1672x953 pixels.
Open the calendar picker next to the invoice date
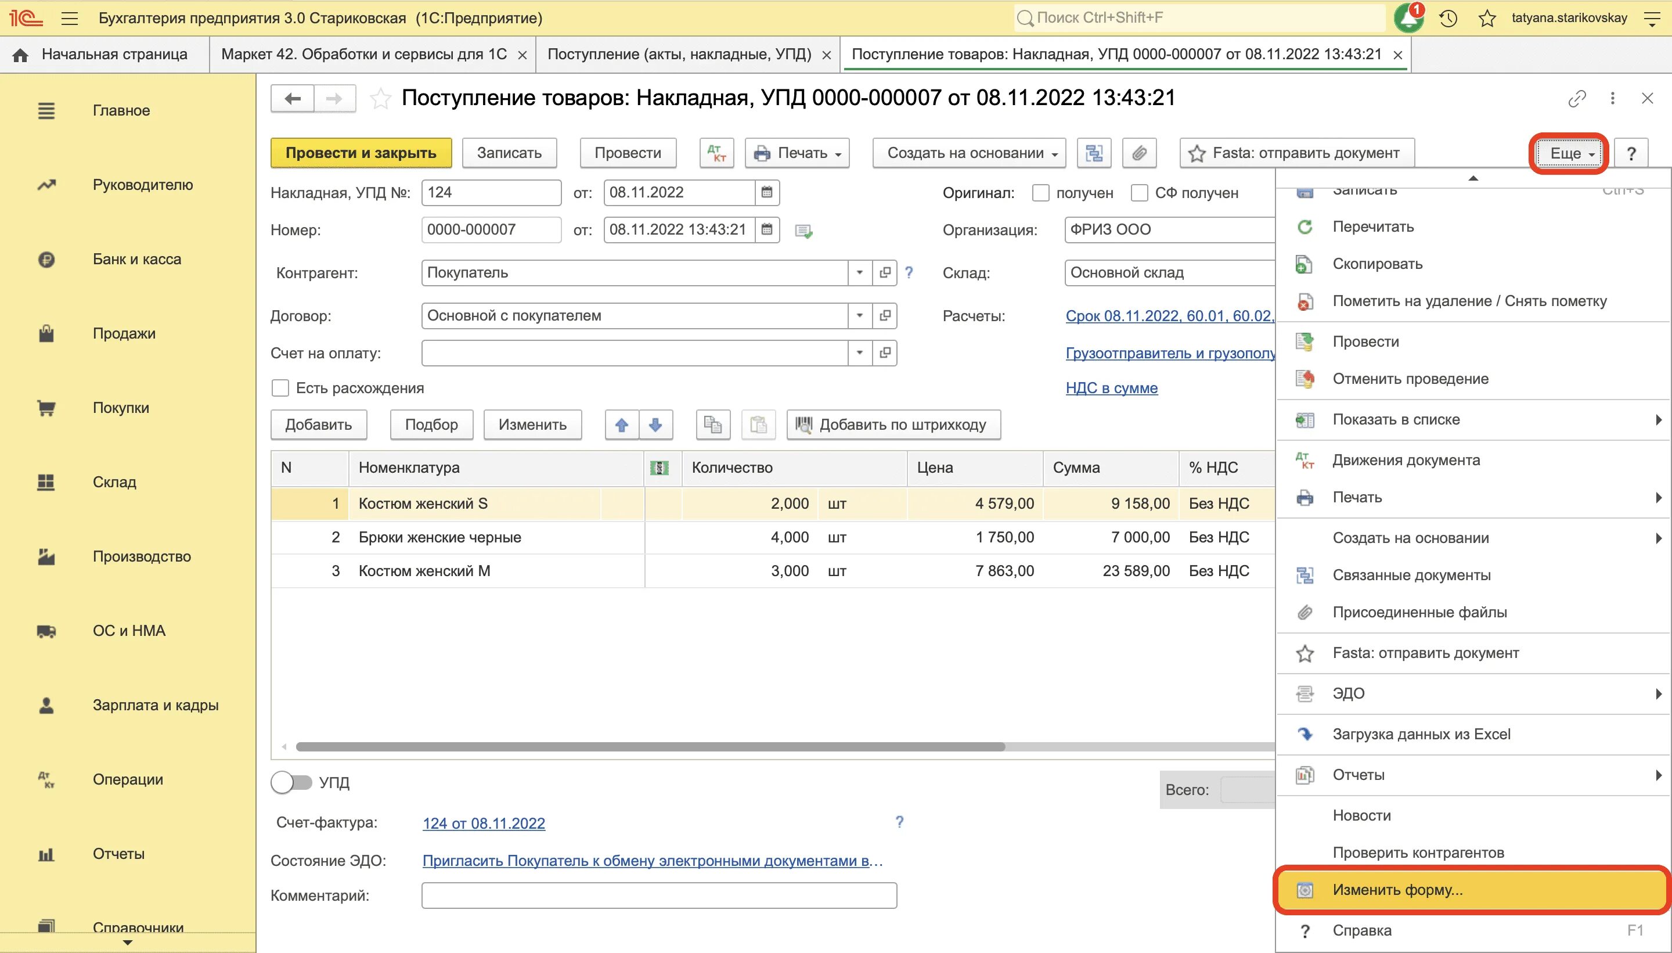tap(767, 192)
